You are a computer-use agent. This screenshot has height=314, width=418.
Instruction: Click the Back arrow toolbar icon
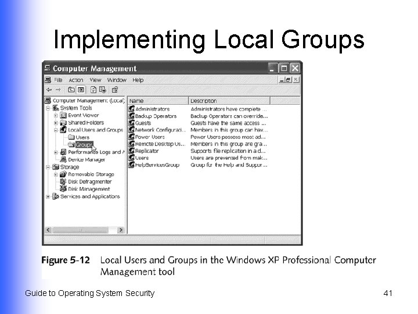coord(49,90)
